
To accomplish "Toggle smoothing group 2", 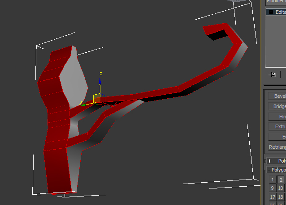I will [281, 180].
